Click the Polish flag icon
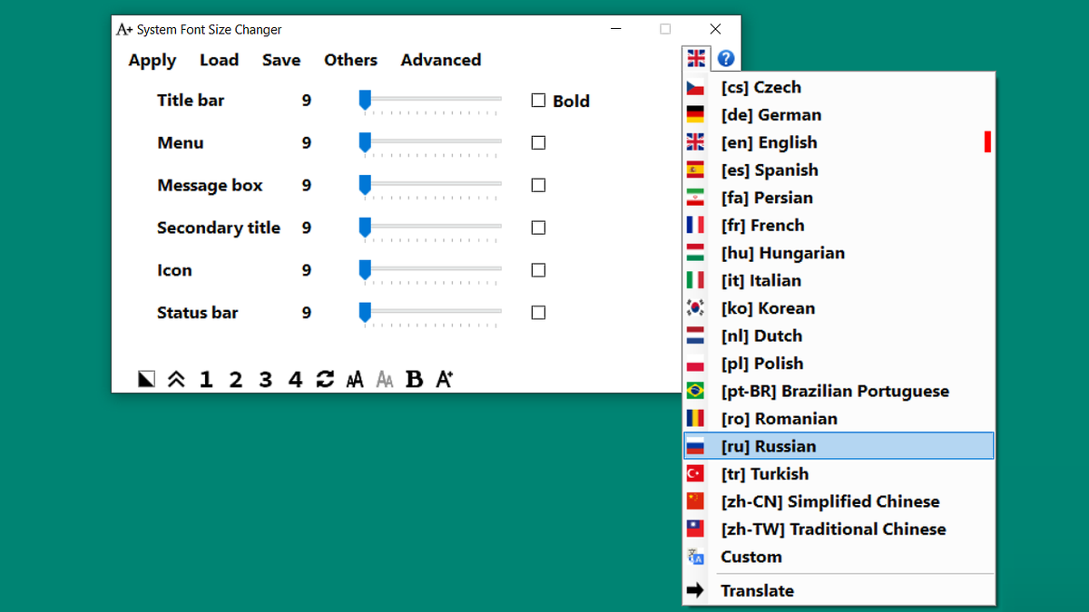This screenshot has width=1089, height=612. [695, 364]
